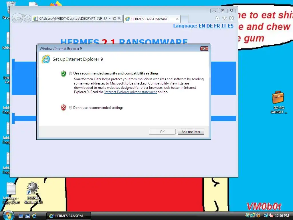
Task: Restore down the Internet Explorer window
Action: (223, 11)
